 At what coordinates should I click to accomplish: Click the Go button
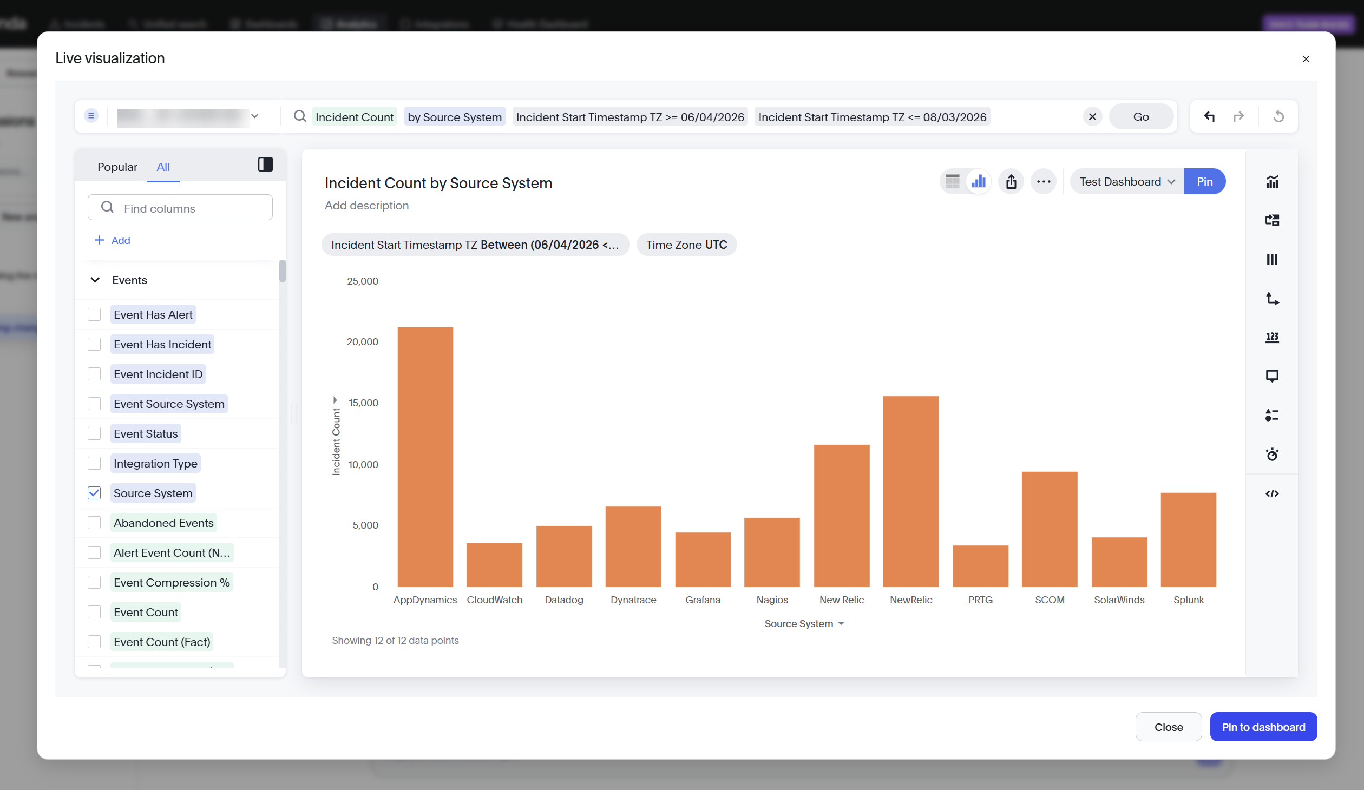tap(1141, 116)
